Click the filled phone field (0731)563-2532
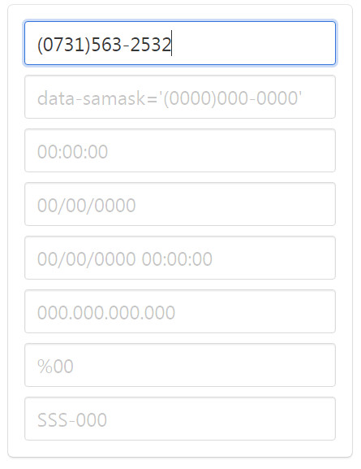The image size is (361, 469). click(x=180, y=43)
